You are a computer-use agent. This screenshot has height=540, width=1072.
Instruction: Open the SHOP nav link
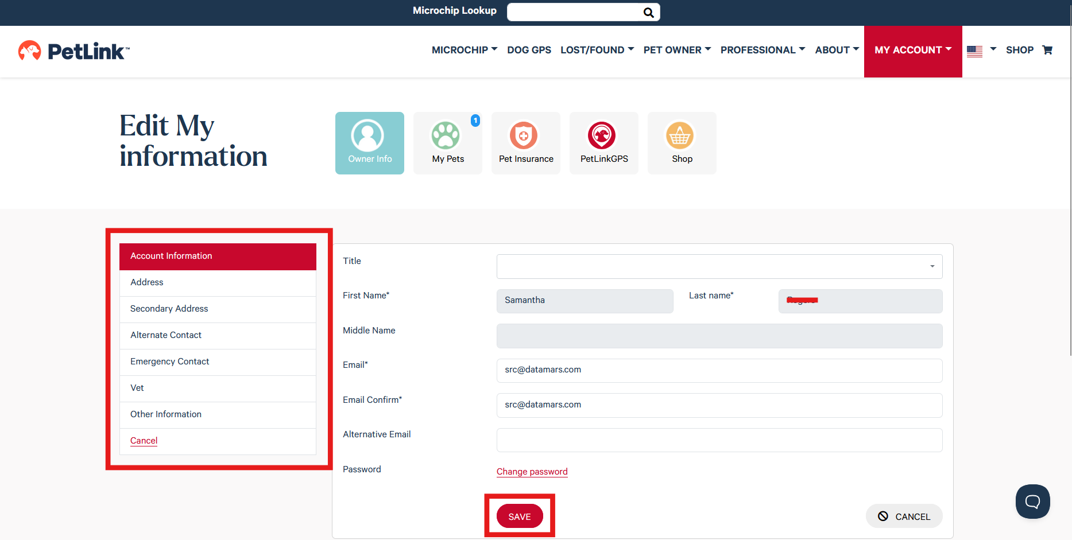tap(1020, 50)
